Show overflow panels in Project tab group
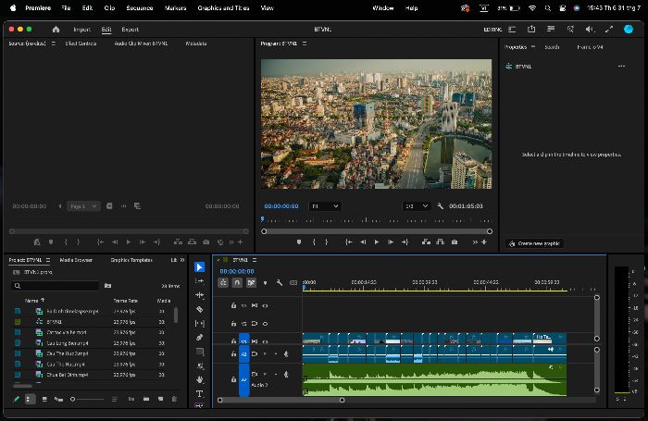Screen dimensions: 648x421 [x=182, y=260]
